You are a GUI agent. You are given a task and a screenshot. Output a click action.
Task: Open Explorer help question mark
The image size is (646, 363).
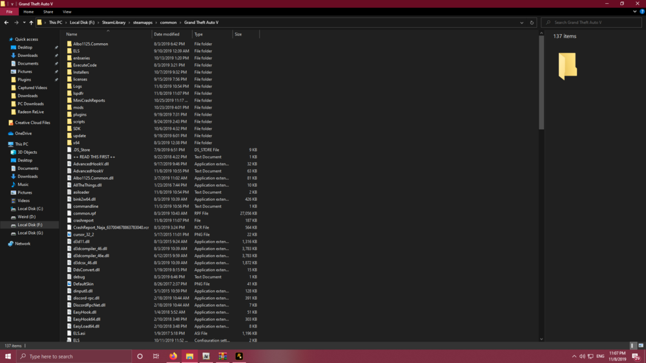pyautogui.click(x=642, y=12)
